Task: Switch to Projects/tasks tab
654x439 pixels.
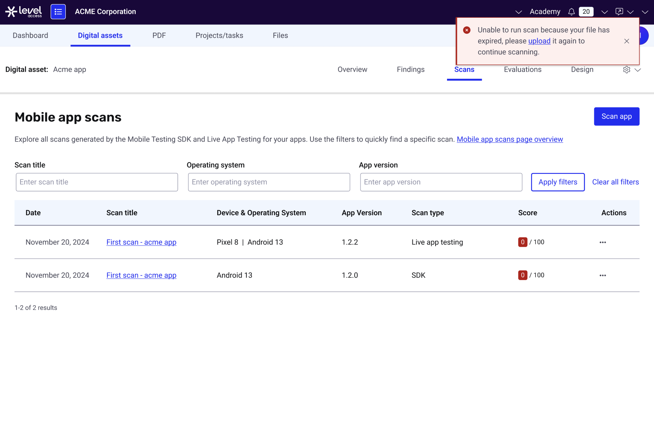Action: [x=219, y=35]
